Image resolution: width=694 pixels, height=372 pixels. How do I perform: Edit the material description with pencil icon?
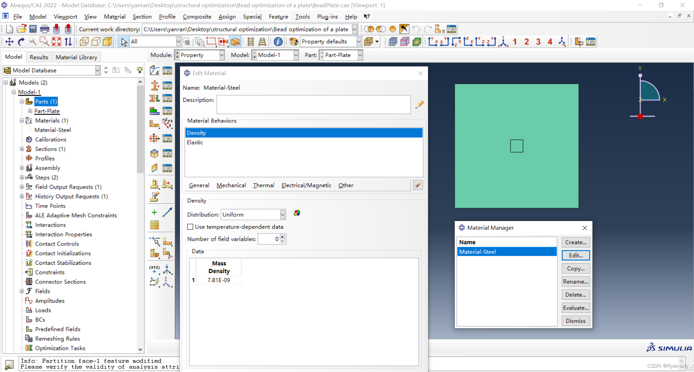click(x=419, y=104)
